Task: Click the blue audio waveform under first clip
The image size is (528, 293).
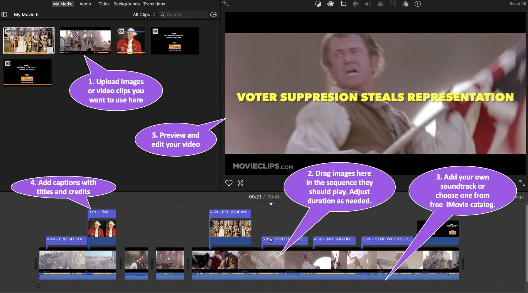Action: pos(78,276)
